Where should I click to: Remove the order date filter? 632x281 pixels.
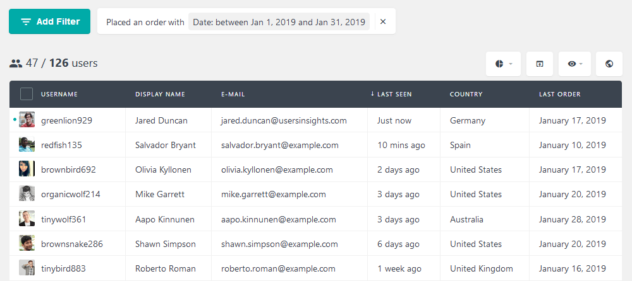(x=383, y=21)
